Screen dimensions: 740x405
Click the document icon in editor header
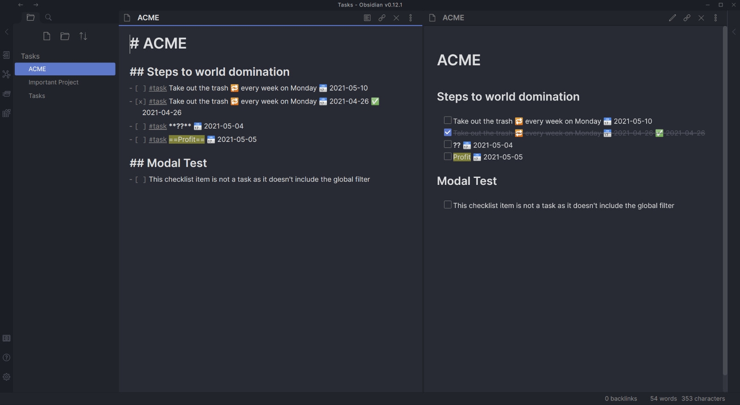coord(127,18)
